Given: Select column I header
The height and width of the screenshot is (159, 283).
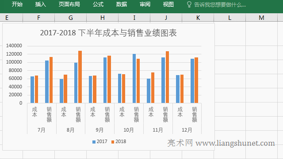Looking at the screenshot, I should pos(134,18).
